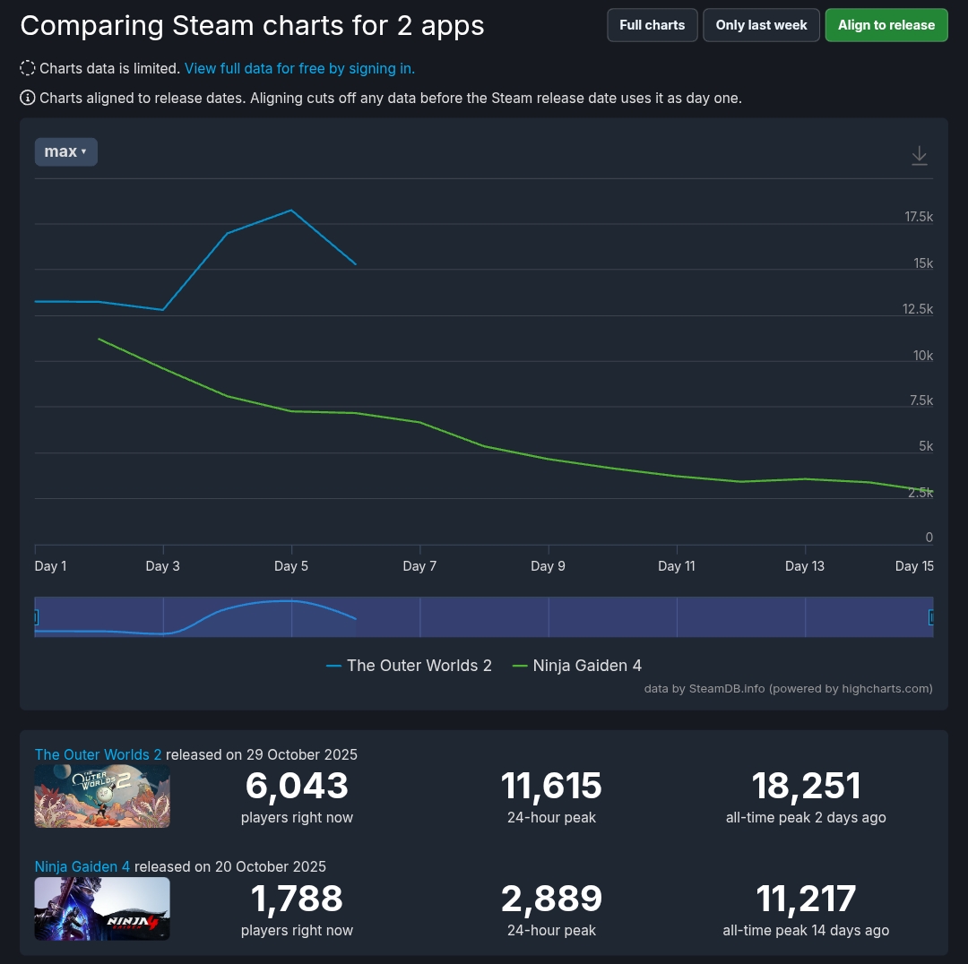Select the Only last week option
Image resolution: width=968 pixels, height=964 pixels.
(761, 25)
